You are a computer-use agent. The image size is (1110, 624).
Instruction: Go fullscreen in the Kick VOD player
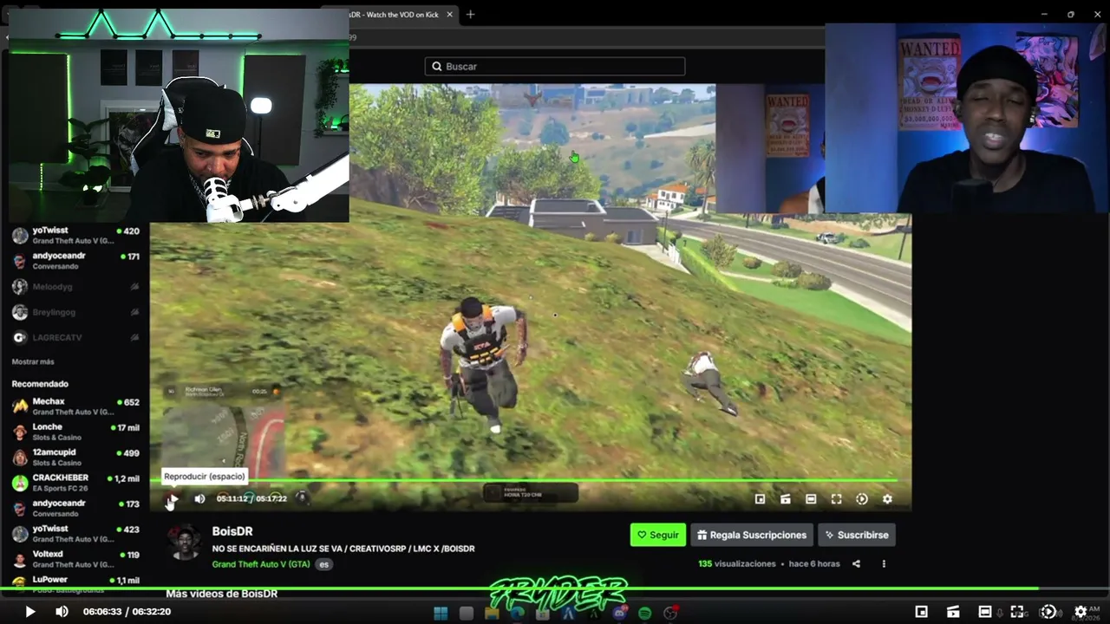[x=836, y=499]
